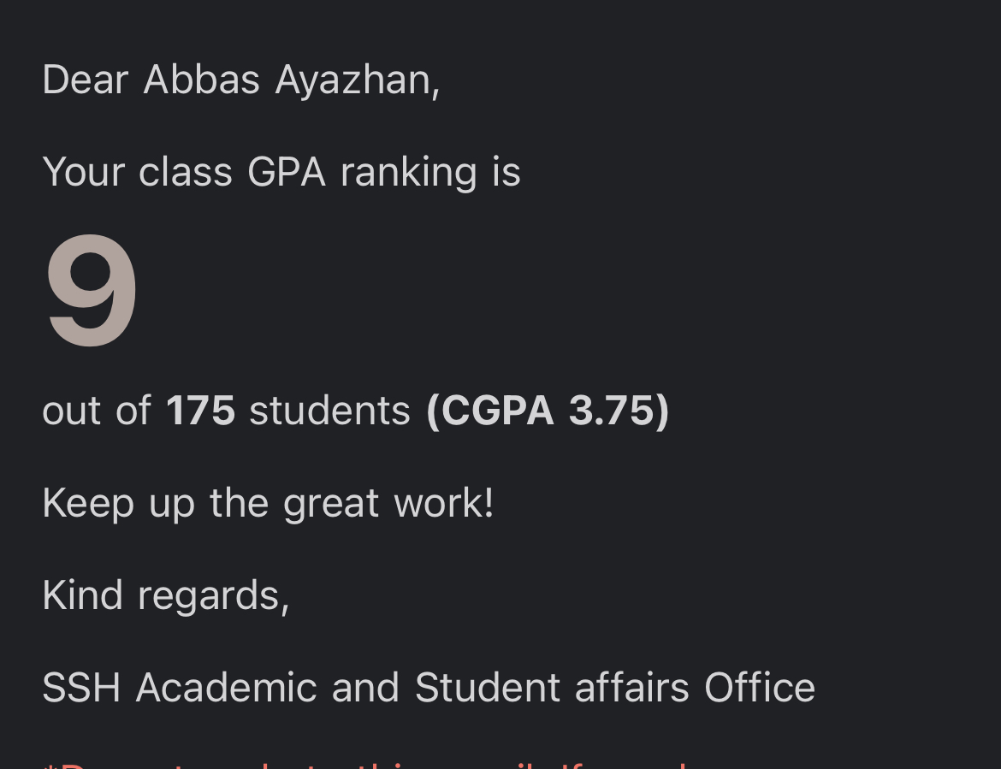
Task: Click the name "Ayazhan" in the greeting
Action: [x=358, y=81]
